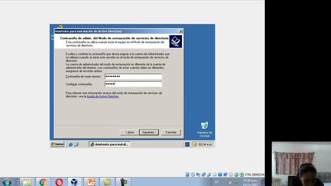The height and width of the screenshot is (186, 331).
Task: Open Sticky Notes from host taskbar
Action: (x=107, y=182)
